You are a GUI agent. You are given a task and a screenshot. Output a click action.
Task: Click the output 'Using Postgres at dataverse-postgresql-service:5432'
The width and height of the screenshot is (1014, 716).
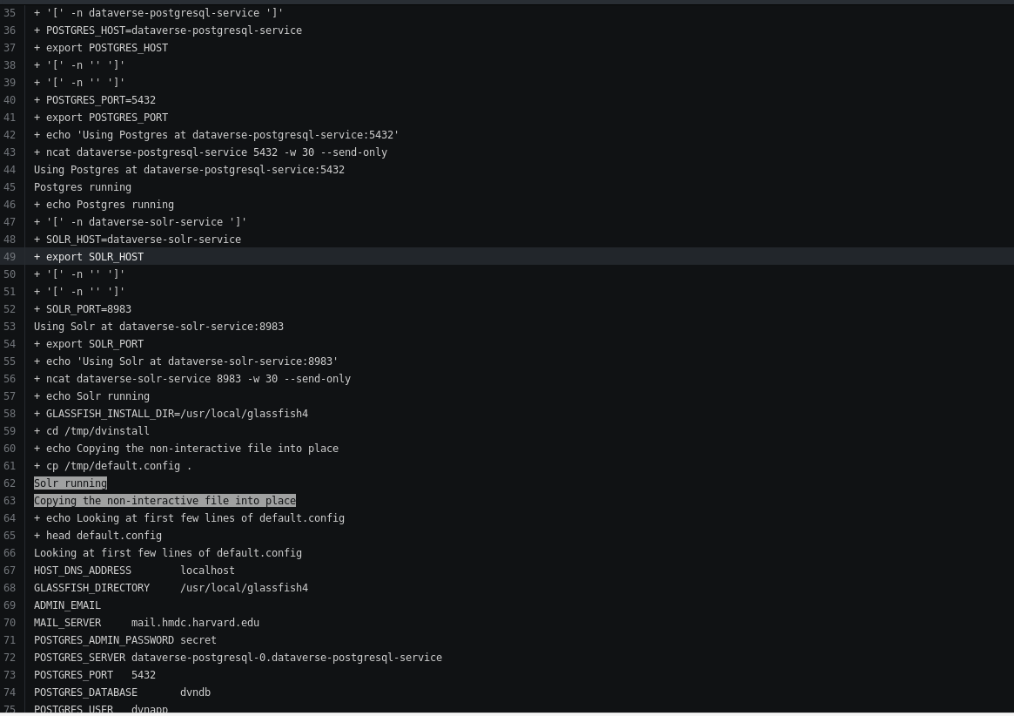click(x=190, y=170)
